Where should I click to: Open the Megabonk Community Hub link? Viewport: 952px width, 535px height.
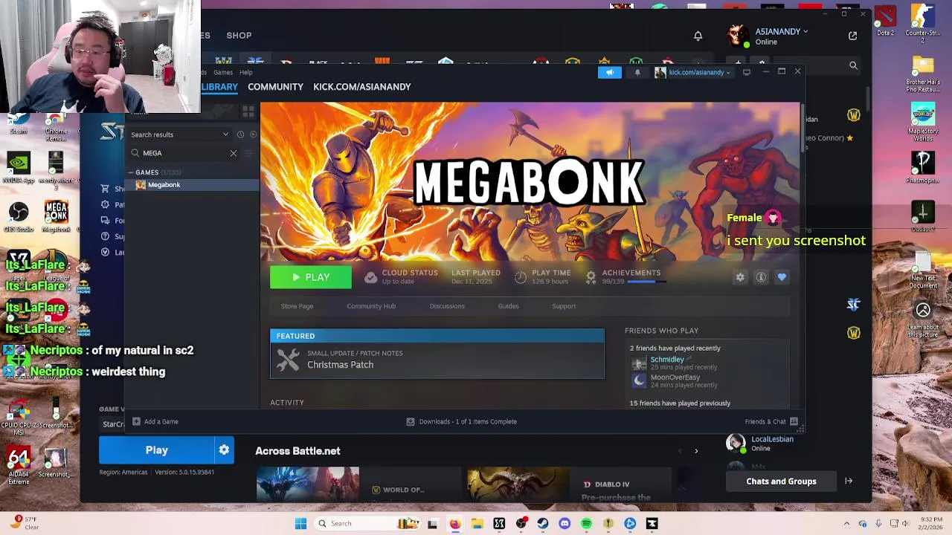[x=371, y=306]
